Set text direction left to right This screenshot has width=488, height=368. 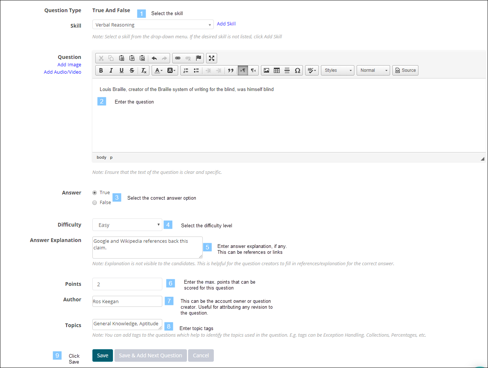(243, 70)
